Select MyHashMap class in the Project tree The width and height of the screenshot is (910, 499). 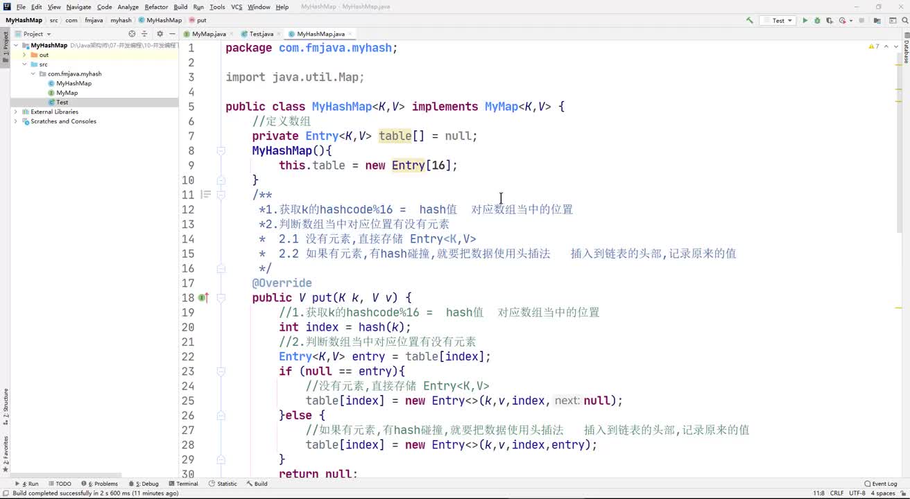pyautogui.click(x=74, y=83)
